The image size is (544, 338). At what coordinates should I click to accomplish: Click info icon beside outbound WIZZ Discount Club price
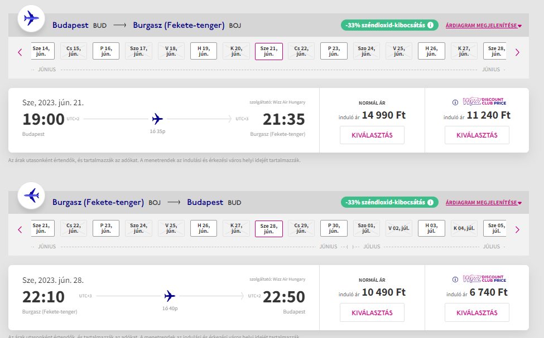click(455, 102)
